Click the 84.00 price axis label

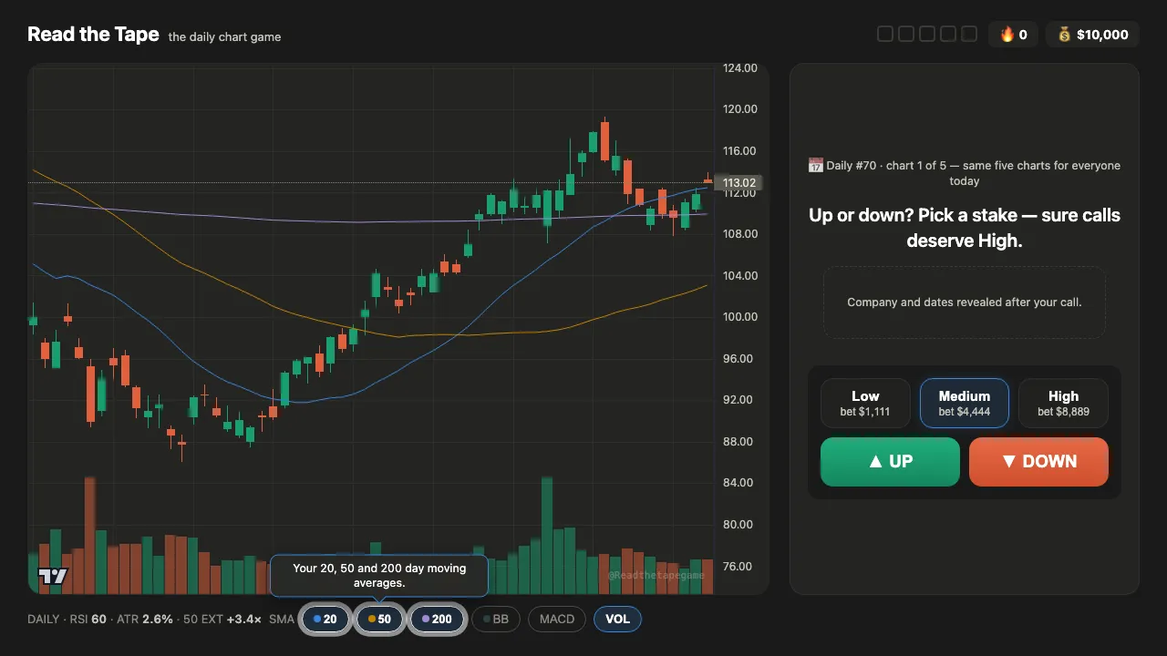click(x=739, y=483)
